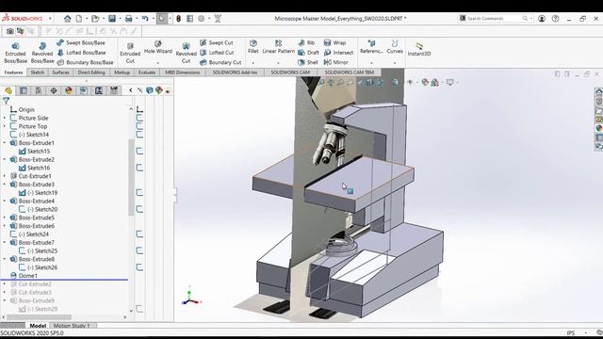The width and height of the screenshot is (603, 339).
Task: Expand the Cut-Extrude1 tree node
Action: pyautogui.click(x=5, y=176)
